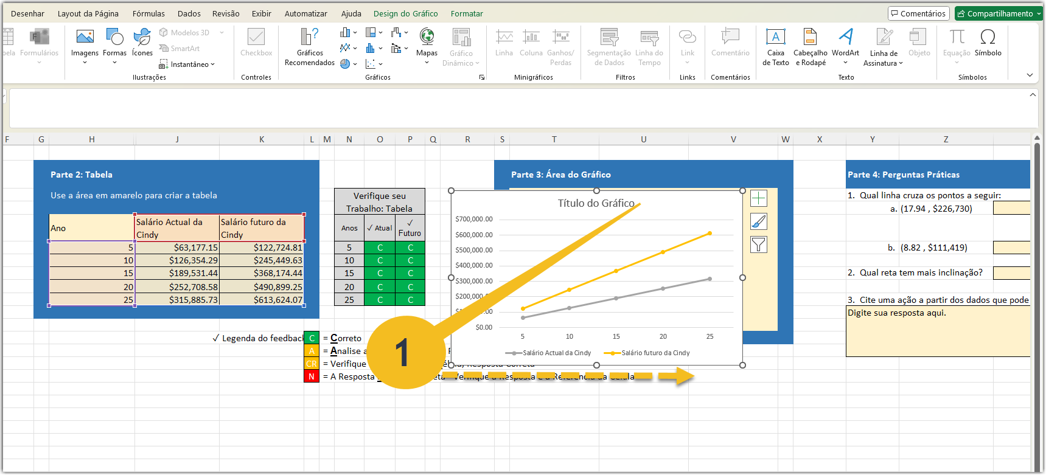
Task: Open the Formatar tab
Action: (x=467, y=13)
